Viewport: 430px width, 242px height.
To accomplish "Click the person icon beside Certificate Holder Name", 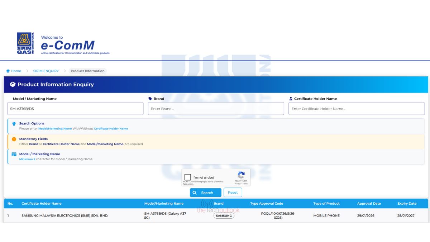I will [291, 99].
